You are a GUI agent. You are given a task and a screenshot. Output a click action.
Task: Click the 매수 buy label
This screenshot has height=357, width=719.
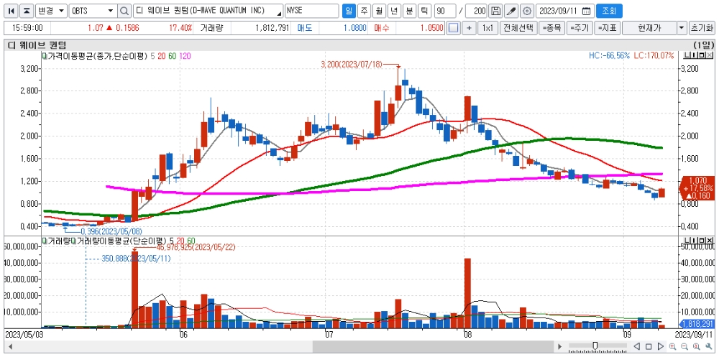(382, 28)
